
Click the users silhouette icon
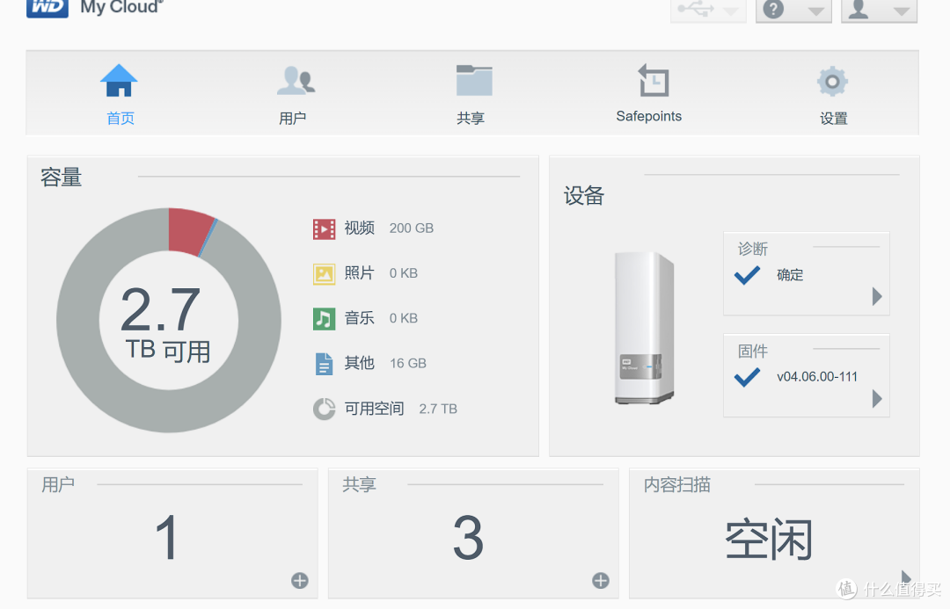[x=296, y=81]
